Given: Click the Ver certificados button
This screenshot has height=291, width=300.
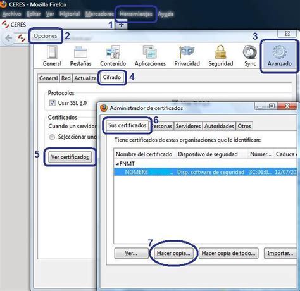Looking at the screenshot, I should pyautogui.click(x=70, y=157).
